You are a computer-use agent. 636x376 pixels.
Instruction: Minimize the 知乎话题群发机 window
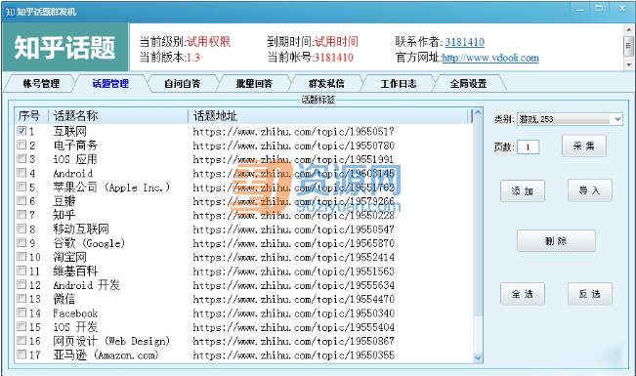point(580,9)
